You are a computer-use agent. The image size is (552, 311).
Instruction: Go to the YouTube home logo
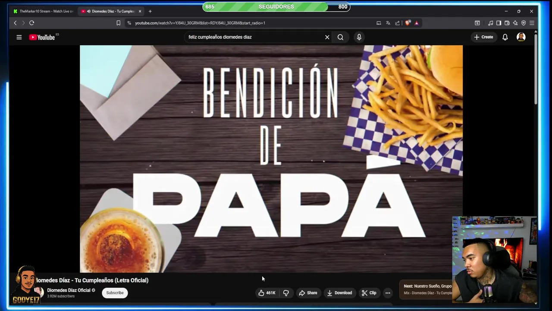click(x=42, y=37)
